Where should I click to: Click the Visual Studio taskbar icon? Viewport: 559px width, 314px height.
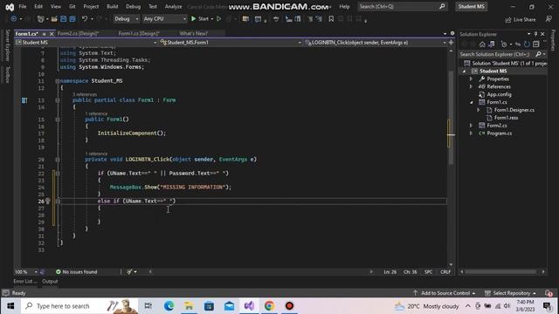(x=249, y=306)
